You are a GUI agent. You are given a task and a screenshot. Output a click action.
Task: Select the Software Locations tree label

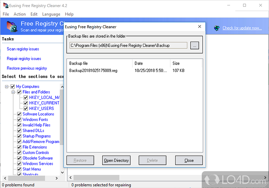38,114
